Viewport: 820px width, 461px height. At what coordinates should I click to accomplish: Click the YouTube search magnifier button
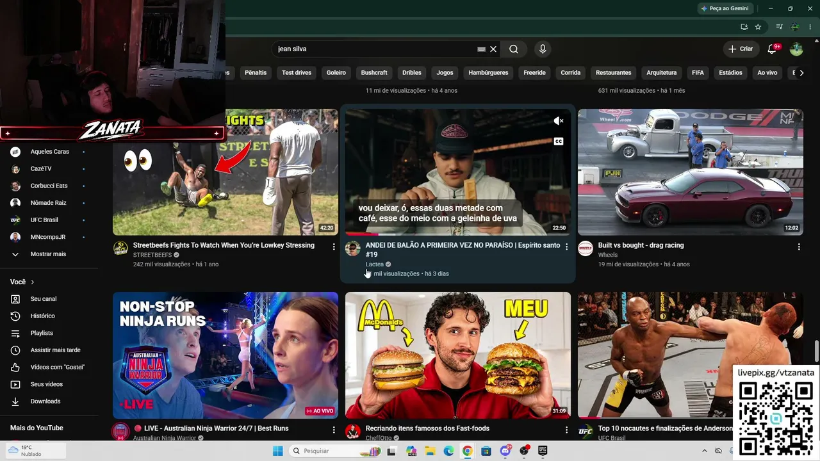[x=514, y=49]
